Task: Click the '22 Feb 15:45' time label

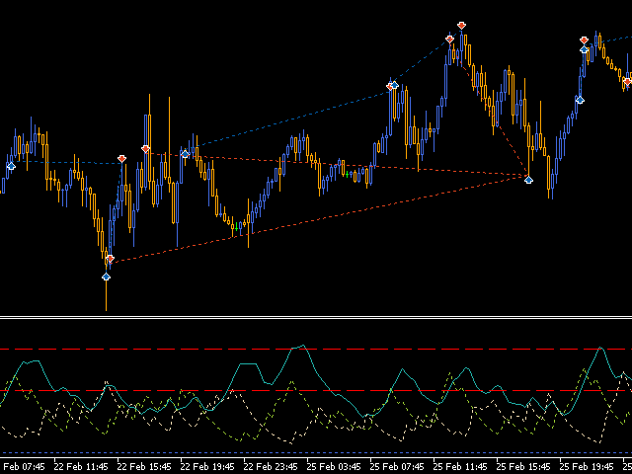Action: point(145,467)
